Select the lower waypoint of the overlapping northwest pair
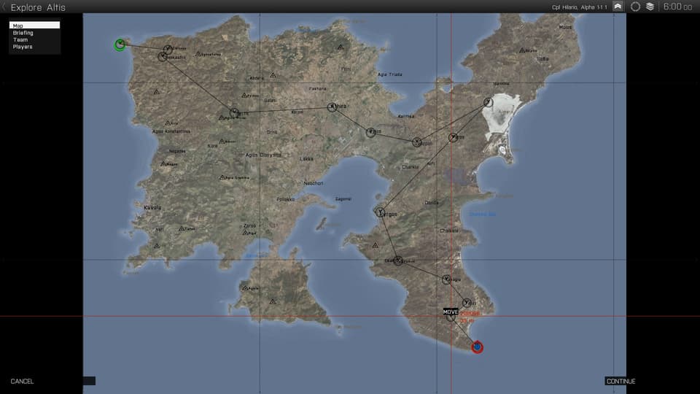 coord(163,57)
